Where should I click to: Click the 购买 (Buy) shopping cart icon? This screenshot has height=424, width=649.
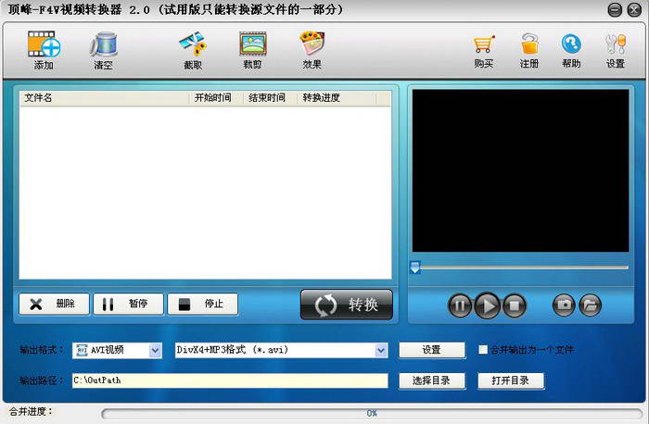coord(483,51)
